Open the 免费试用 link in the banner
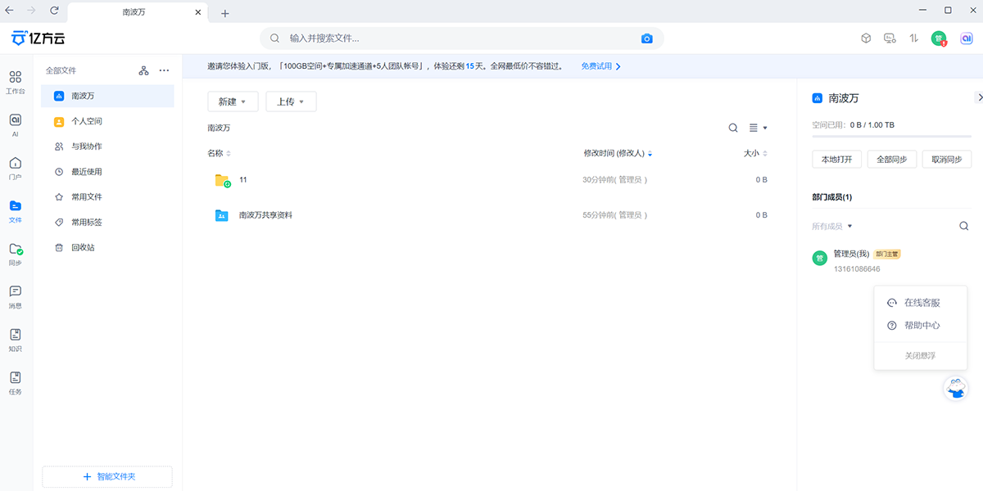 [596, 65]
